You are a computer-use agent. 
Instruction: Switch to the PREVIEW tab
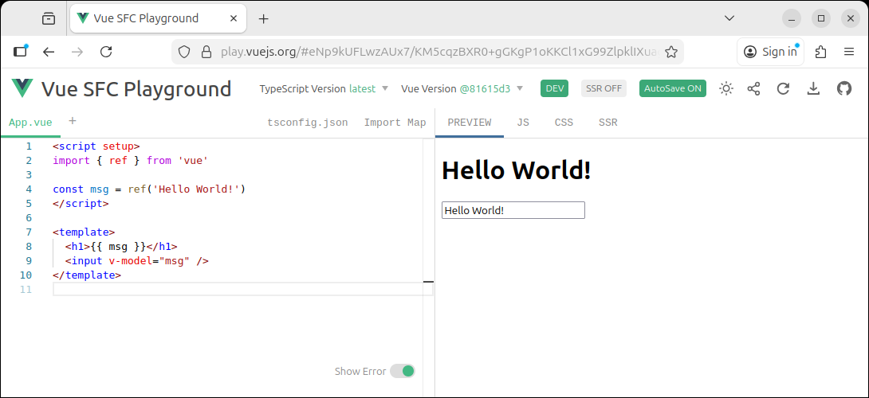[470, 123]
